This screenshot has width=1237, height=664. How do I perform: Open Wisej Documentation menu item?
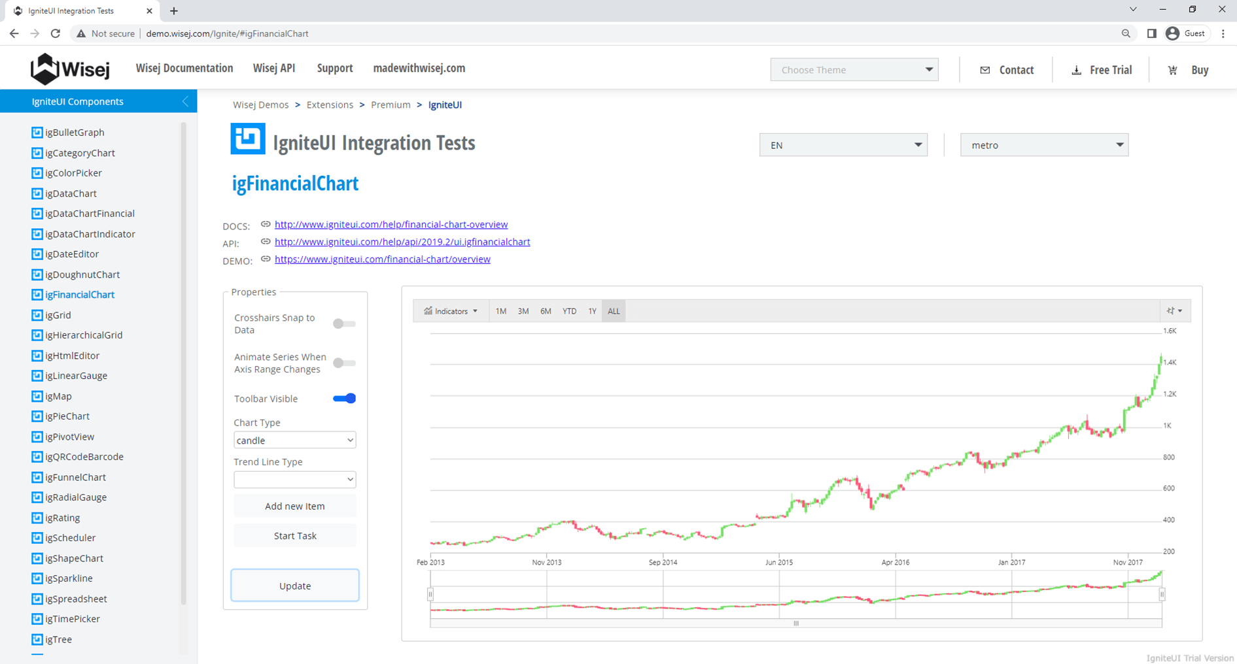184,68
